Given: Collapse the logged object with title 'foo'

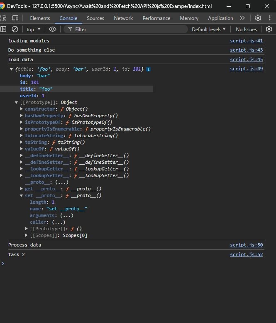Looking at the screenshot, I should 11,69.
